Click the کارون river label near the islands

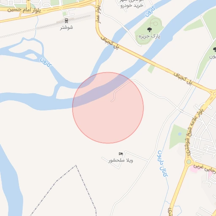coord(46,62)
